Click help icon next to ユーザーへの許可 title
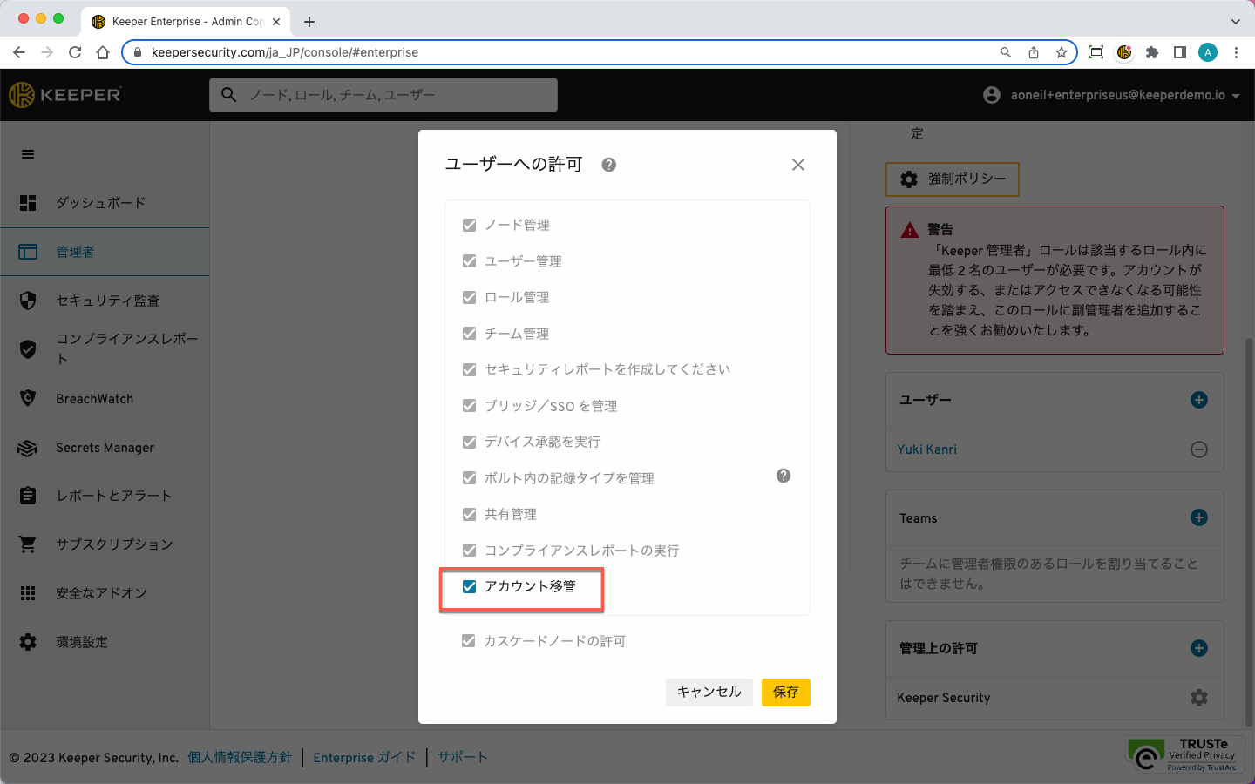 coord(609,165)
